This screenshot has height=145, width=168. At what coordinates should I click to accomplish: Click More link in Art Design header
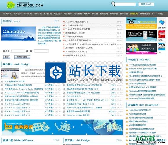pyautogui.click(x=119, y=140)
